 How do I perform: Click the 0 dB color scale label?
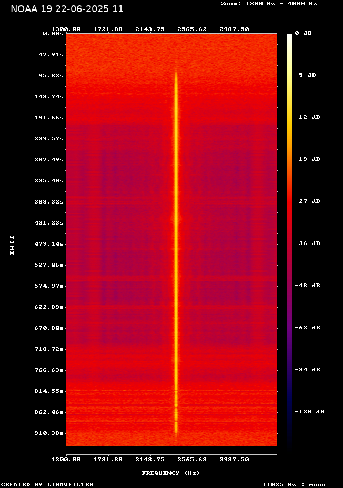(303, 33)
